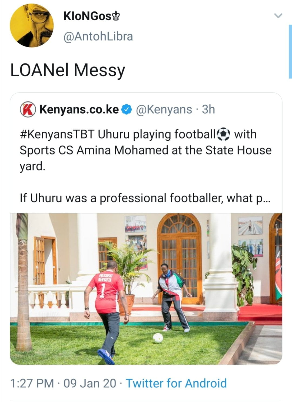
Task: Open the Kenyans.co.ke logo avatar
Action: pos(28,110)
